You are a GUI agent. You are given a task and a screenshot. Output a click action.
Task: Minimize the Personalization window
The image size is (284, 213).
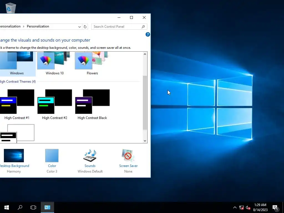pyautogui.click(x=119, y=17)
